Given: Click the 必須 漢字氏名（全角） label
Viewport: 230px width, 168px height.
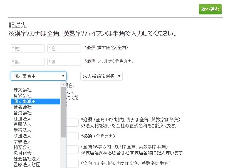Looking at the screenshot, I should (106, 48).
